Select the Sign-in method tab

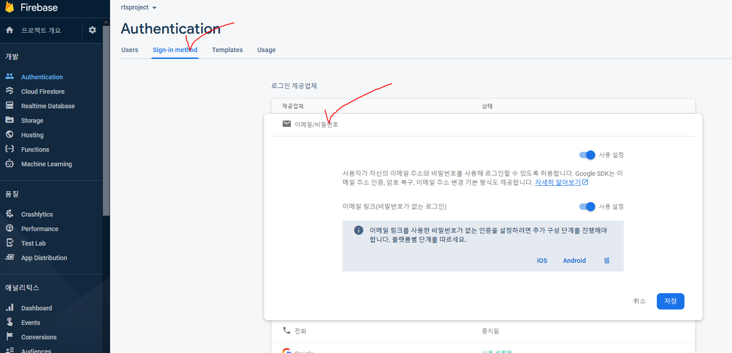click(x=175, y=50)
